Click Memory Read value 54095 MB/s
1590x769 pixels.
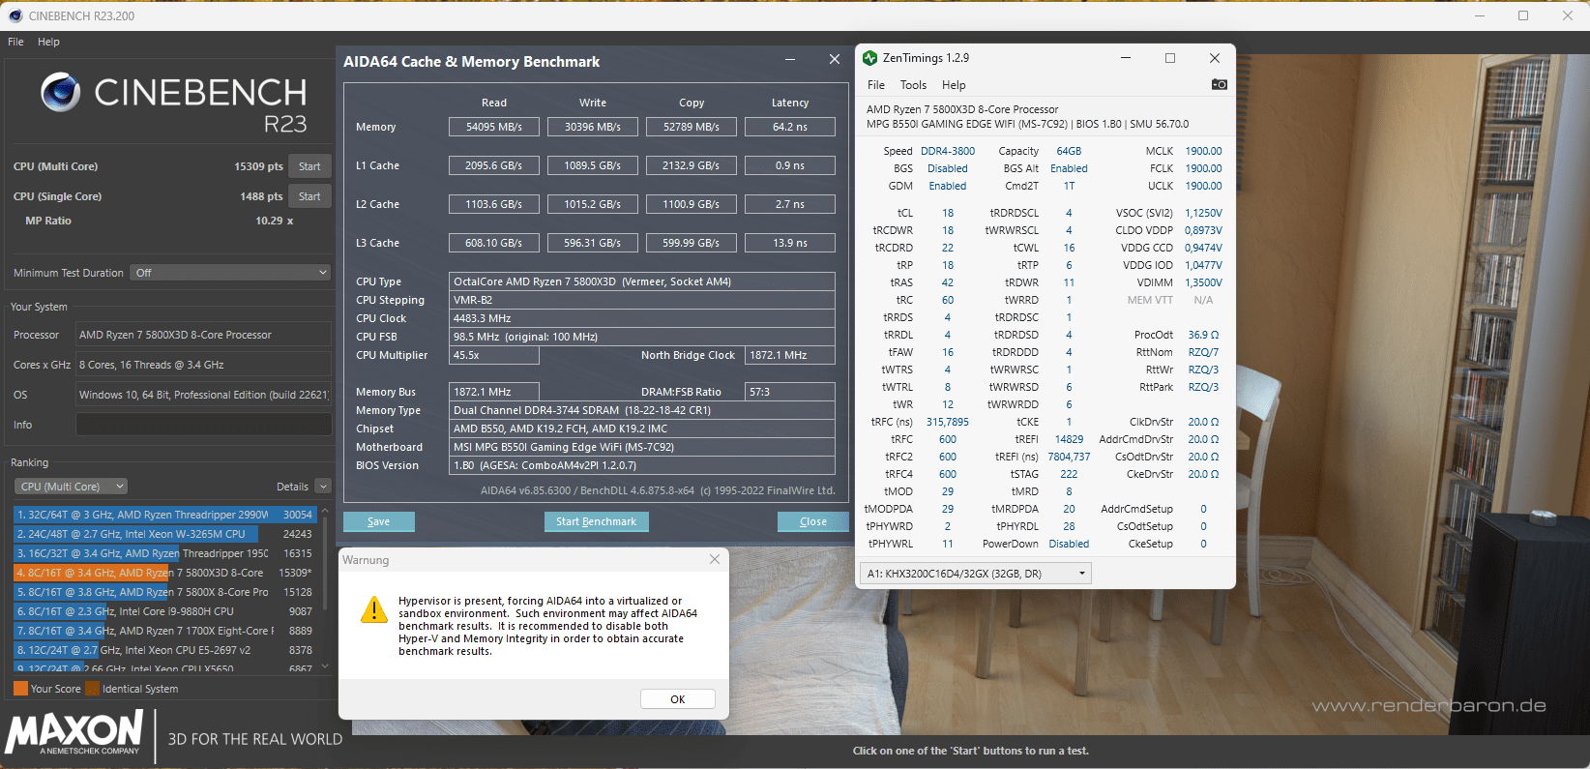click(x=494, y=127)
